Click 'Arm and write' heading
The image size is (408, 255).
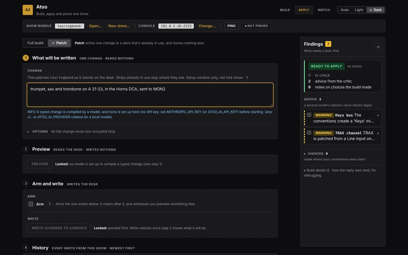tap(48, 184)
